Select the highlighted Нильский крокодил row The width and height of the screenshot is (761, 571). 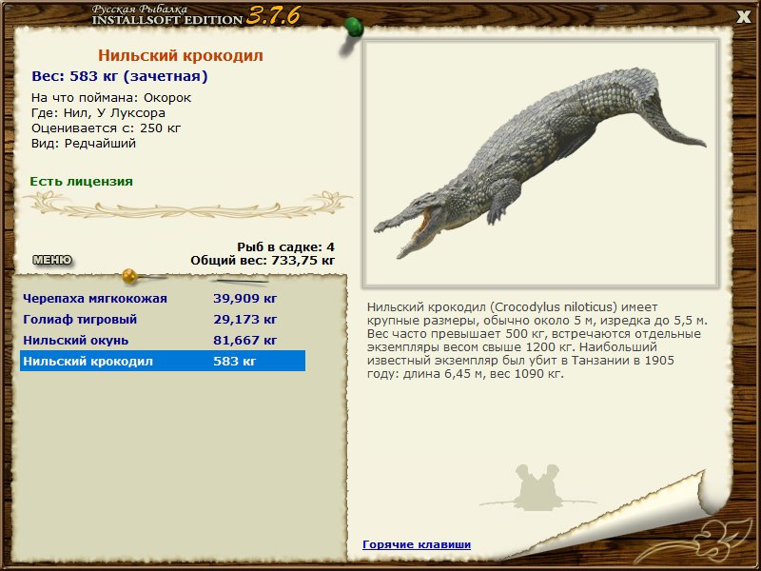(163, 361)
